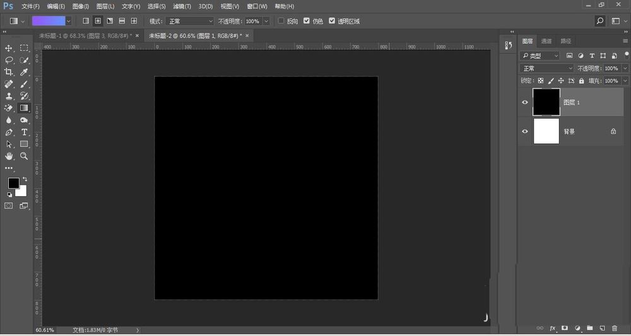Open the History panel icon
The height and width of the screenshot is (336, 631).
coord(508,46)
